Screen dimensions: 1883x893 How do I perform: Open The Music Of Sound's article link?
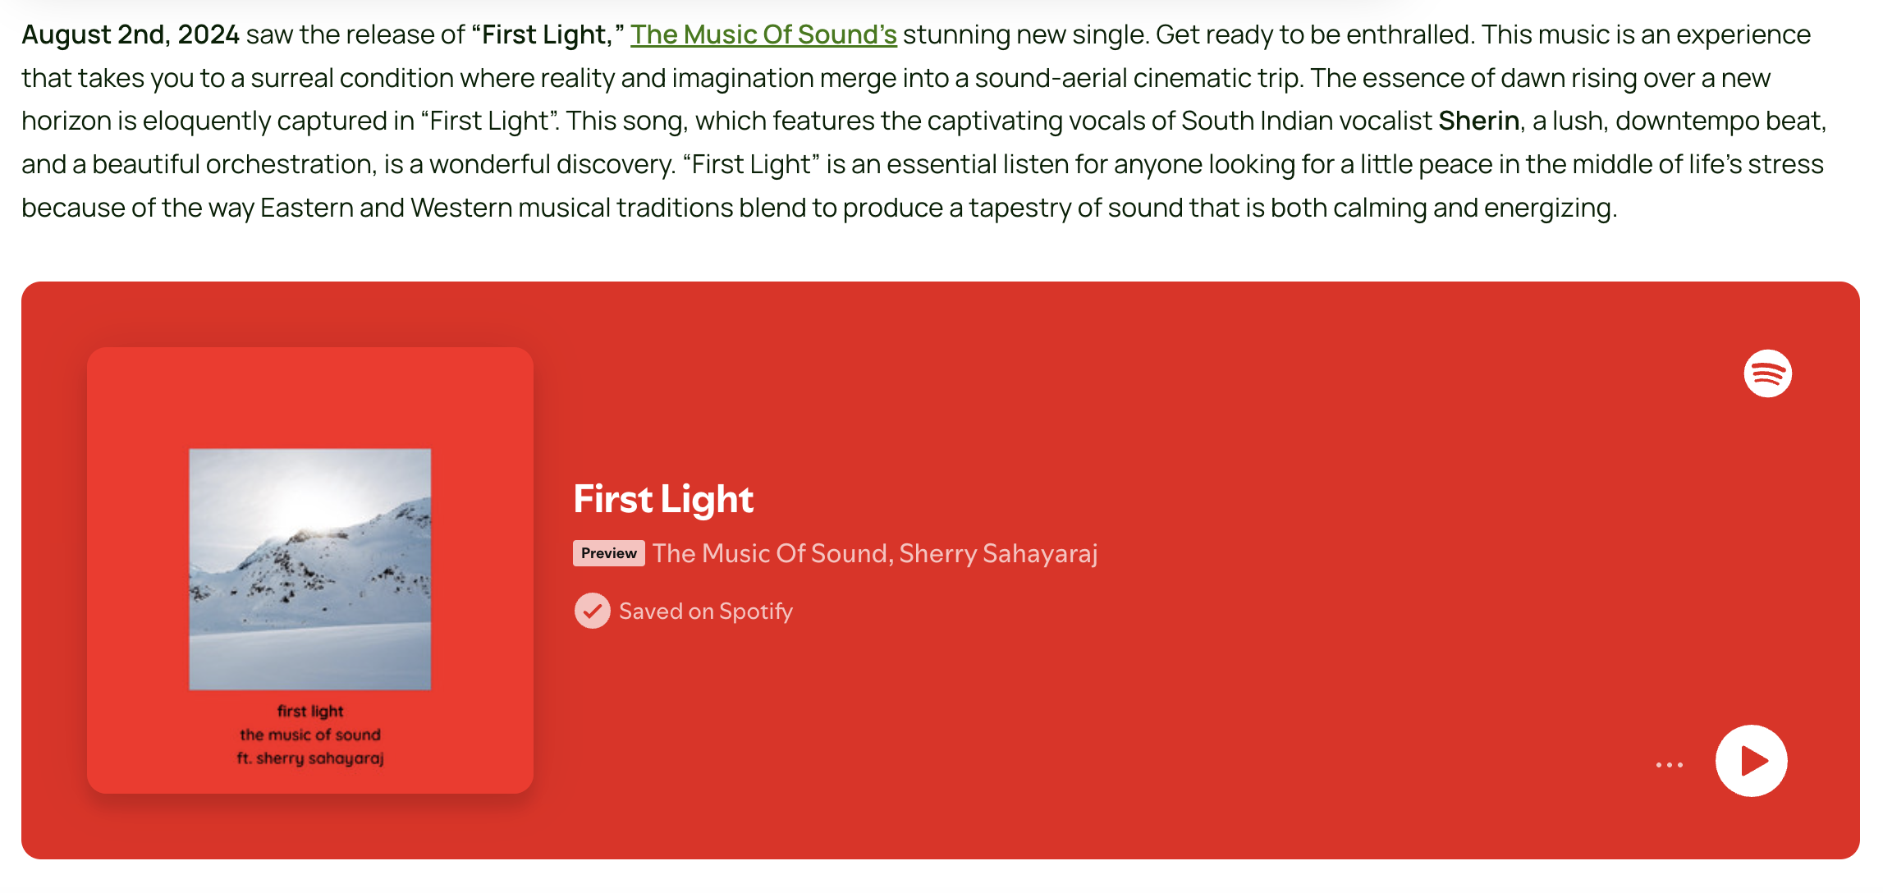click(763, 34)
